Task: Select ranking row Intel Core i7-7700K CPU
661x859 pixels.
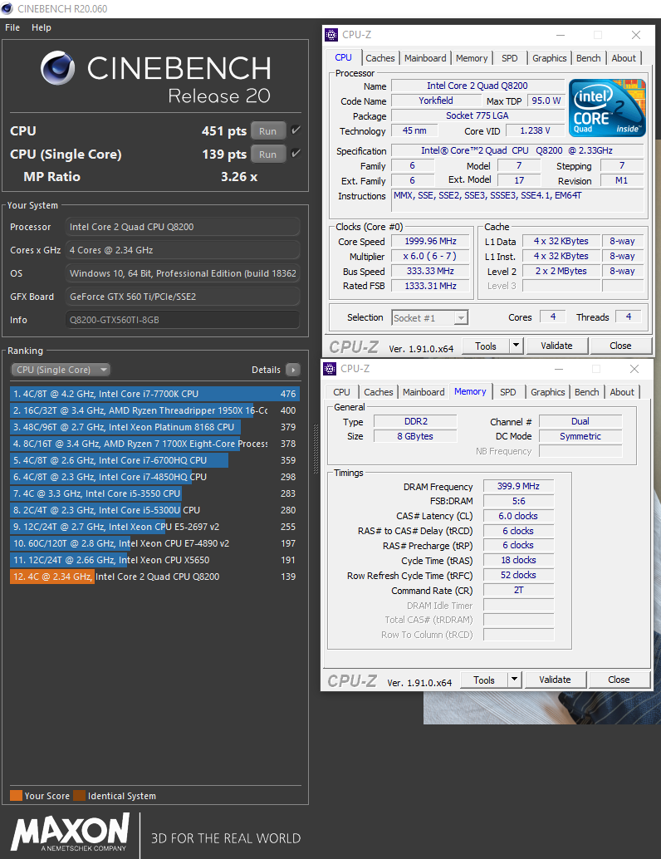Action: 154,394
